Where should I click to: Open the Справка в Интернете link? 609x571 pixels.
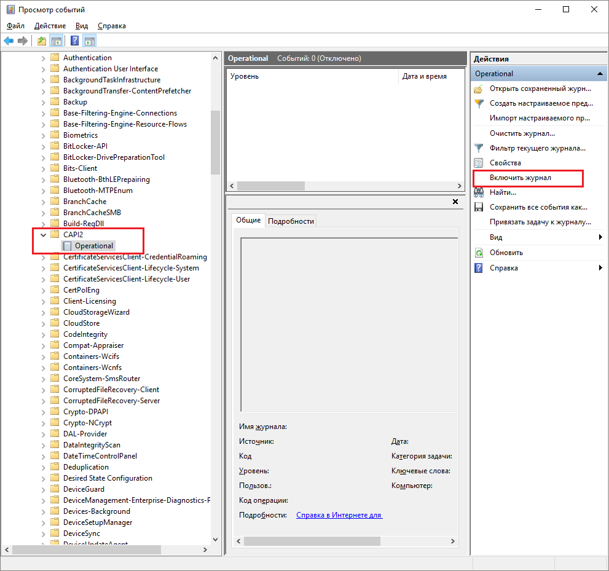point(339,515)
